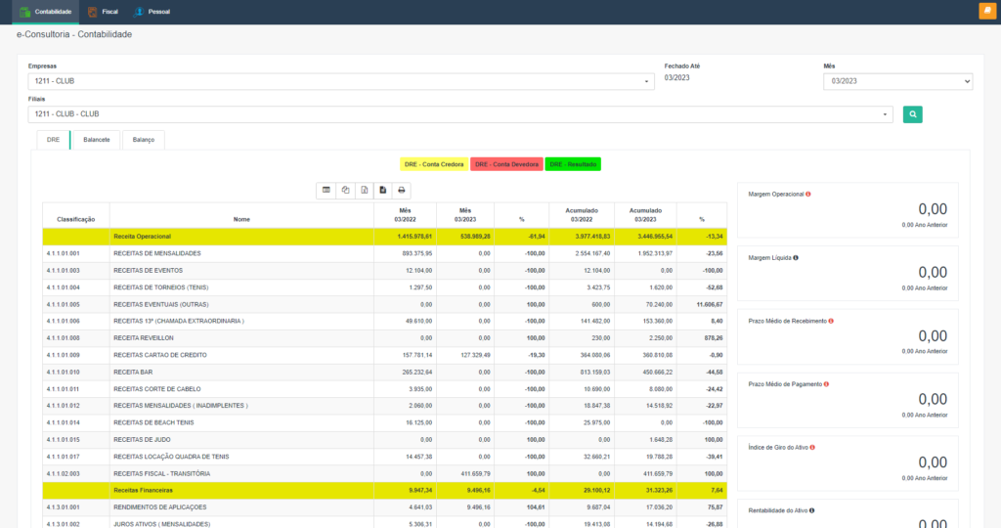1001x528 pixels.
Task: Click info icon beside Índice de Giro do Ativo
Action: [x=812, y=448]
